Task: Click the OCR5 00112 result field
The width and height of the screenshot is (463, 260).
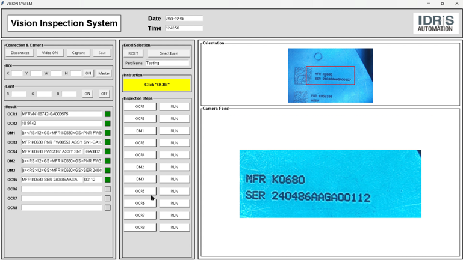Action: click(93, 180)
